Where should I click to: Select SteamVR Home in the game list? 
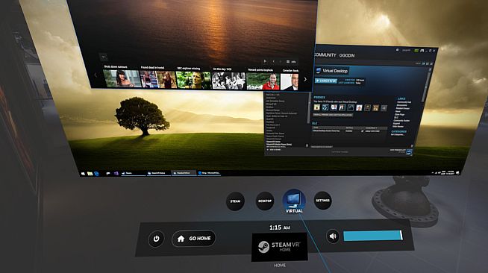point(274,142)
